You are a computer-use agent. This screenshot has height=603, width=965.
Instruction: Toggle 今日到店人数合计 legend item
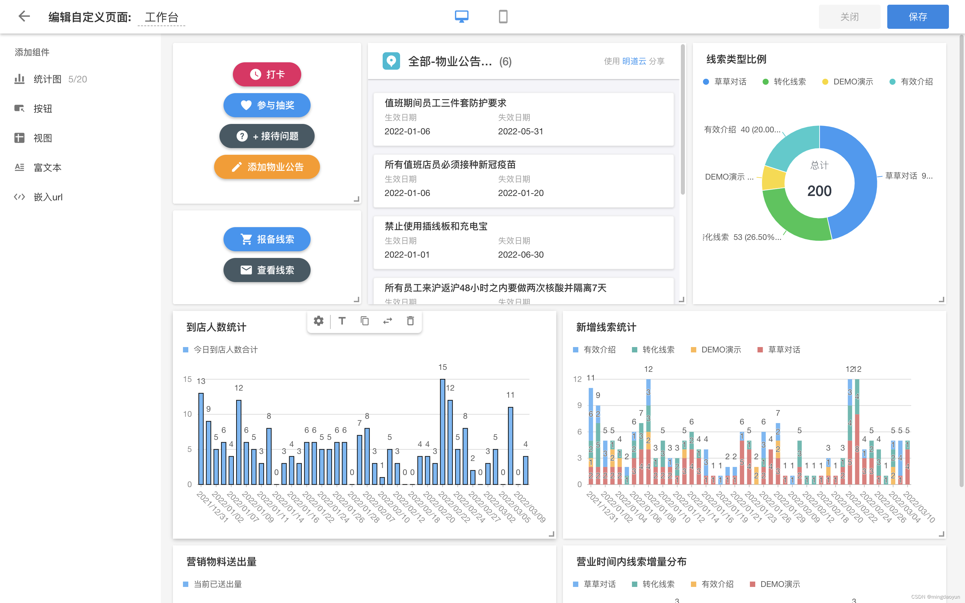[x=220, y=350]
